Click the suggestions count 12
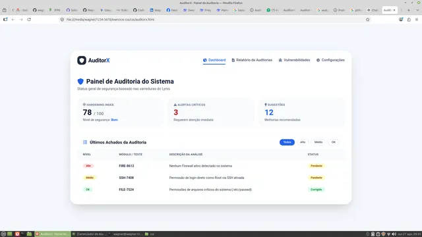Viewport: 422px width, 237px height. (269, 113)
